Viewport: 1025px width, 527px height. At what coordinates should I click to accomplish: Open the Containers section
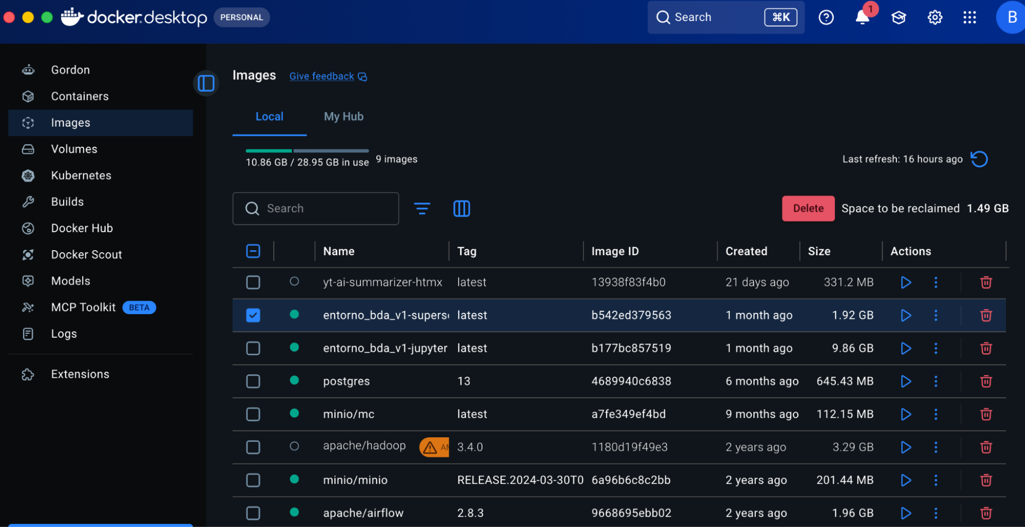tap(101, 96)
